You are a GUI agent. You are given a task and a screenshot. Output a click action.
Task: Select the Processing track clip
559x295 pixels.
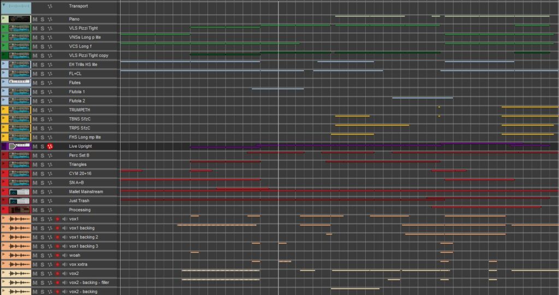point(486,207)
